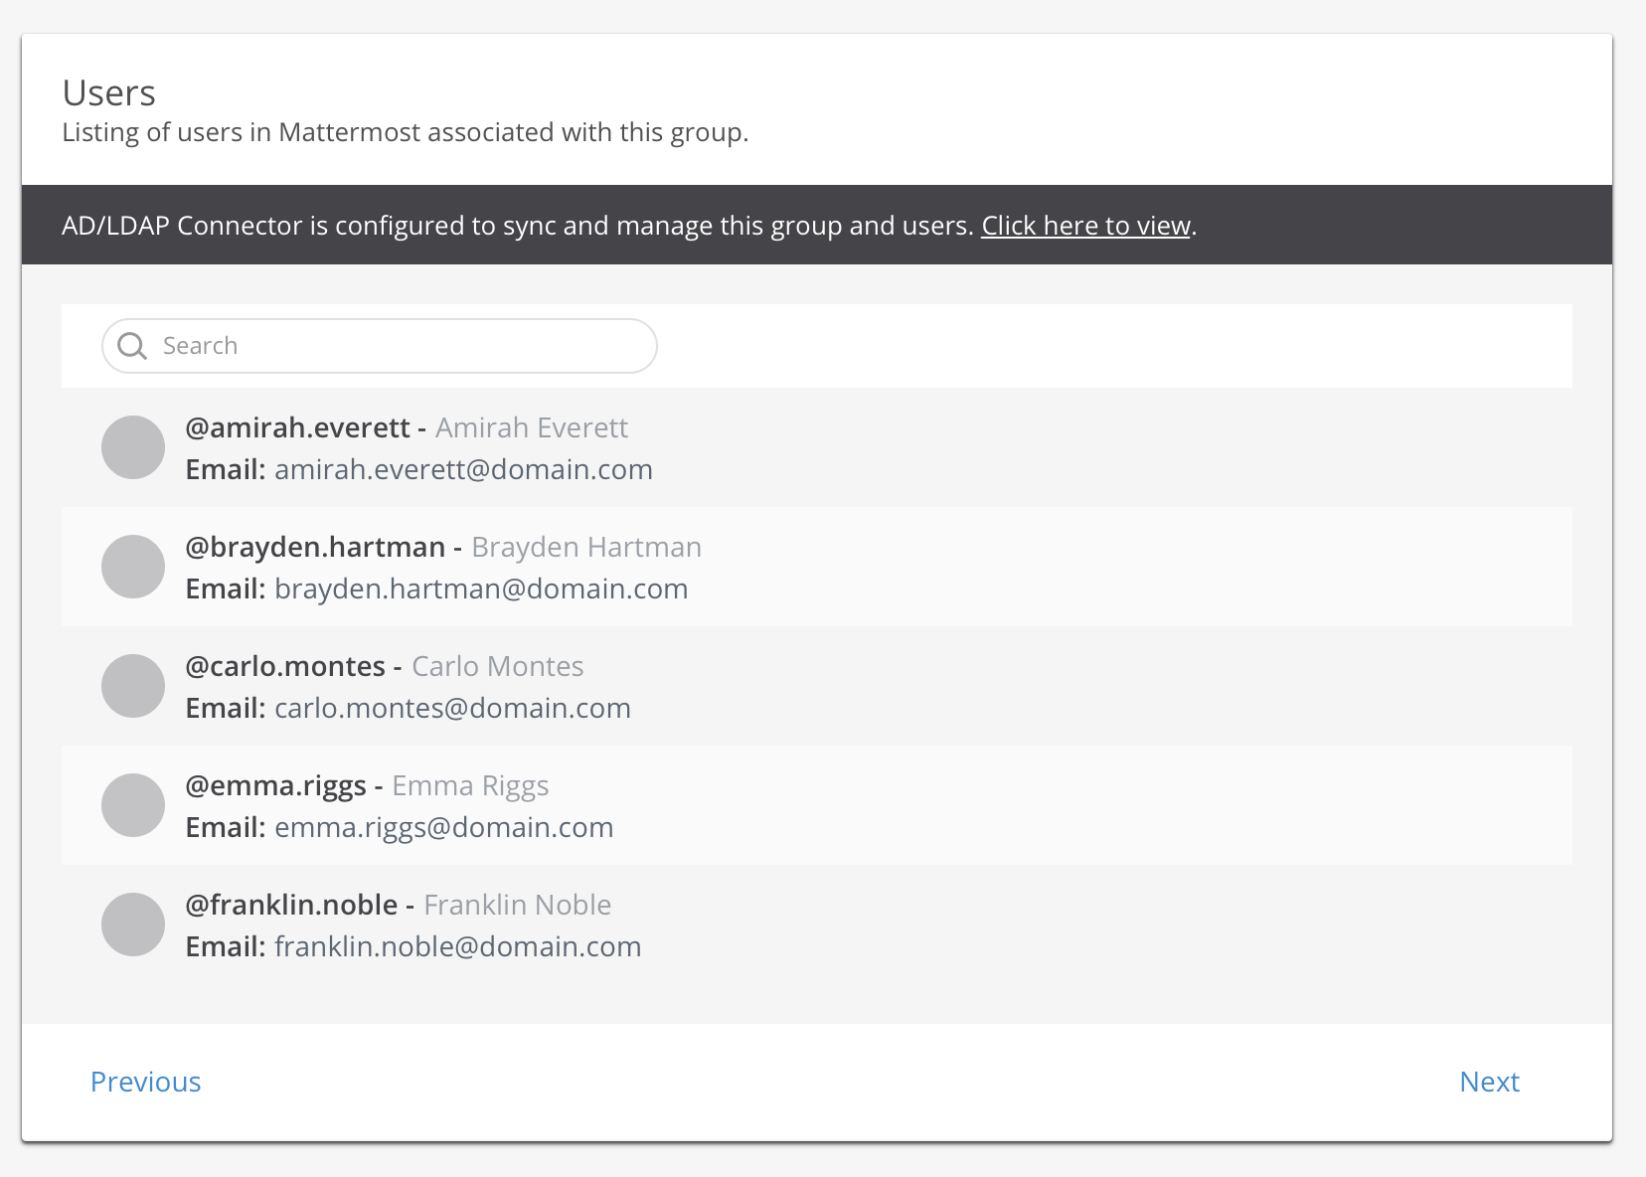The width and height of the screenshot is (1646, 1177).
Task: Click the @franklin.noble username
Action: [x=291, y=905]
